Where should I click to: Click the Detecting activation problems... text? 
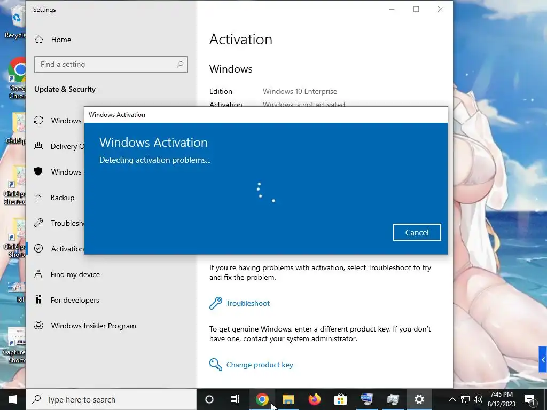[155, 160]
